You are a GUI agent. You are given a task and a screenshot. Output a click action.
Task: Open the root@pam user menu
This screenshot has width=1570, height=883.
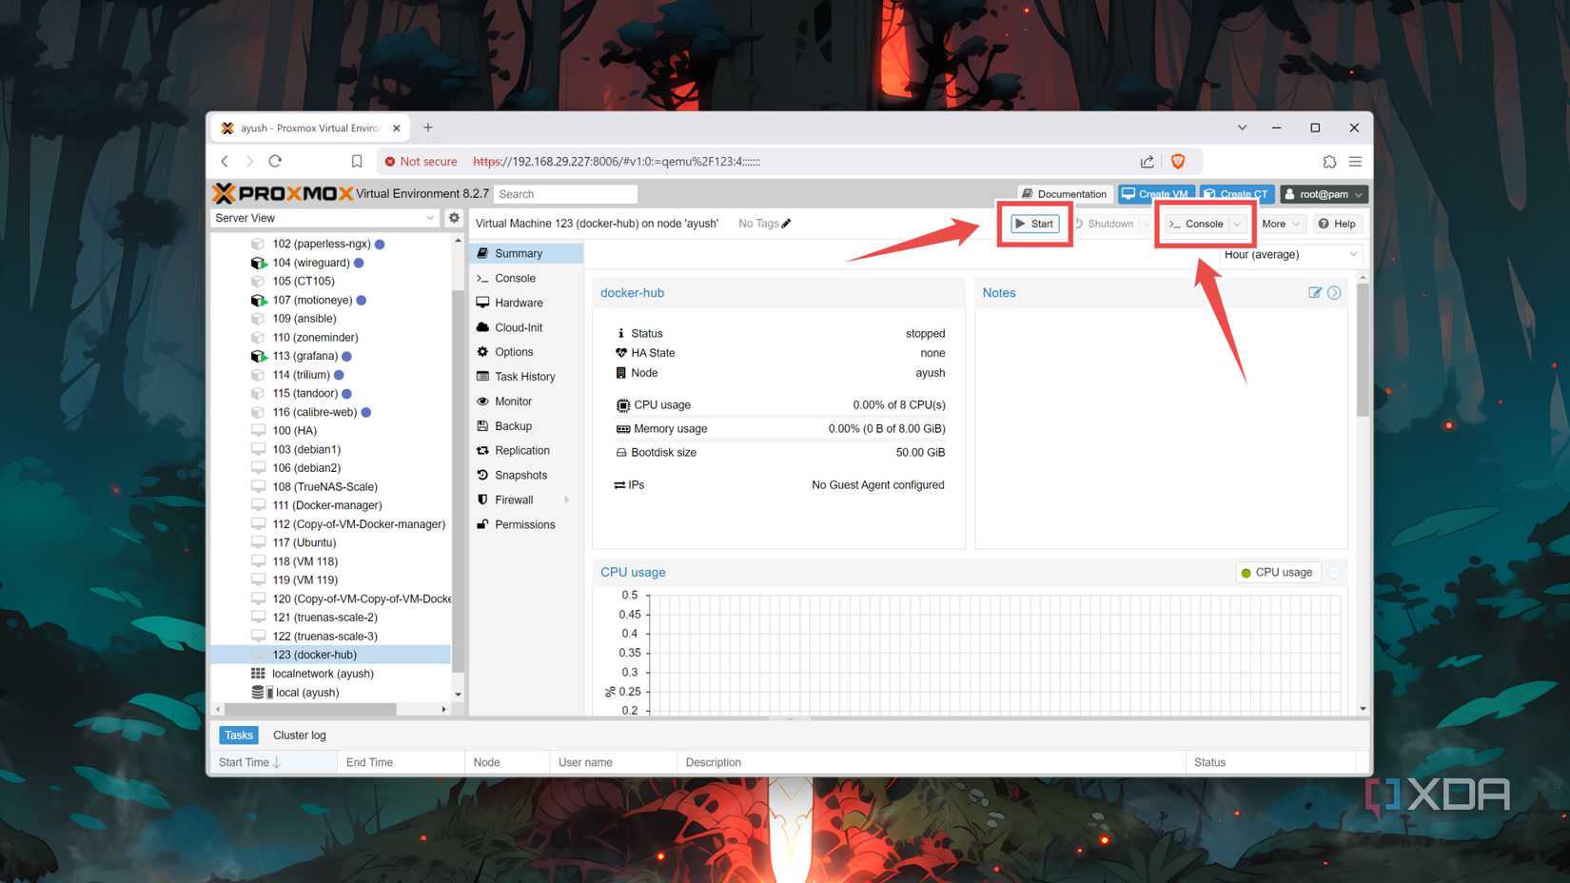tap(1324, 194)
